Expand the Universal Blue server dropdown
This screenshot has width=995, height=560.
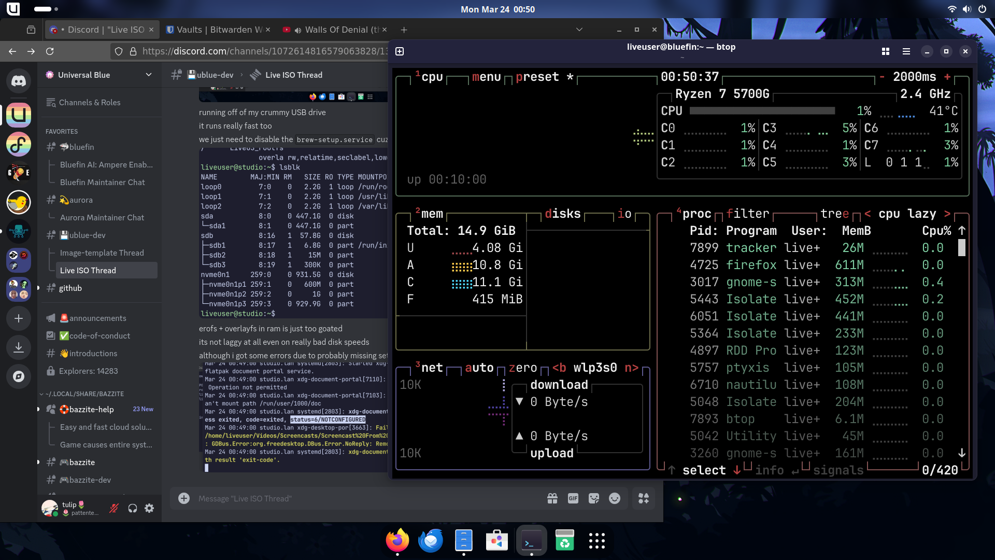tap(149, 75)
